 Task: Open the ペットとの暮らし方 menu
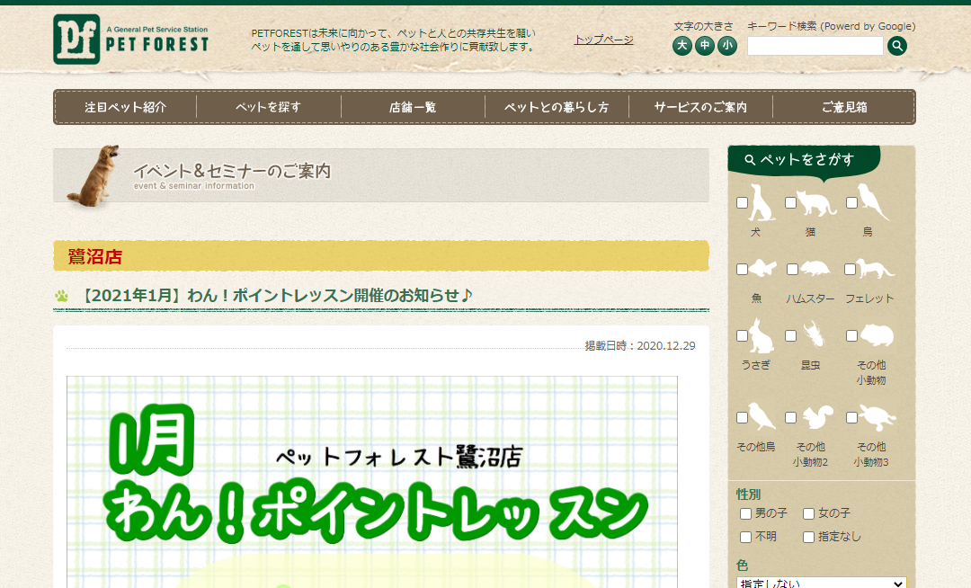[x=557, y=107]
